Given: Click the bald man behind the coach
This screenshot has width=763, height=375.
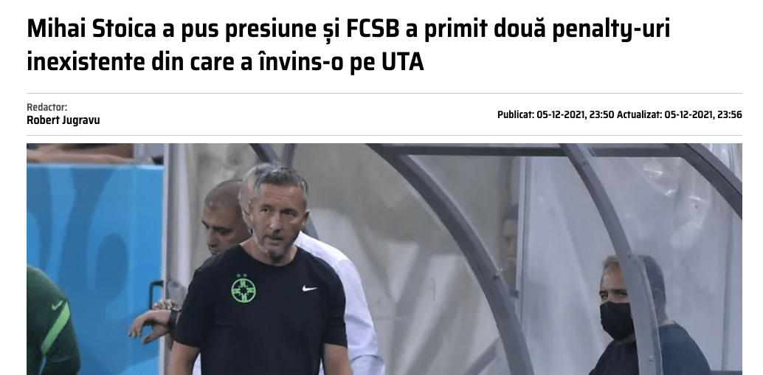Looking at the screenshot, I should coord(224,217).
